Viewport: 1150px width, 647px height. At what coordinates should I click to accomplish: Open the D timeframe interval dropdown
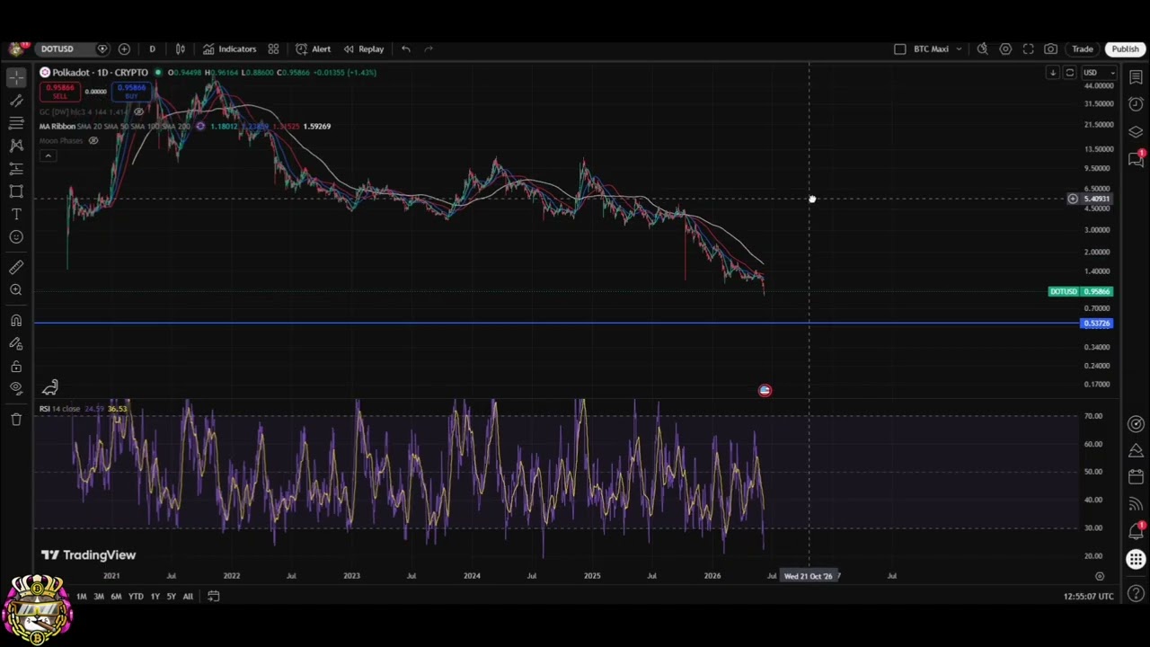[x=152, y=49]
